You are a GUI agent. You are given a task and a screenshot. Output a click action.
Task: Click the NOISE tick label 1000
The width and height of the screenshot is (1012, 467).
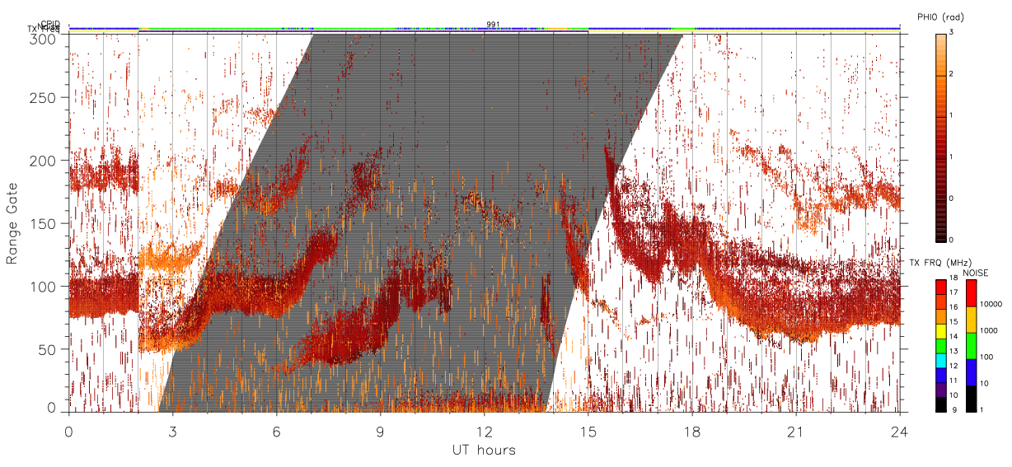click(x=988, y=330)
